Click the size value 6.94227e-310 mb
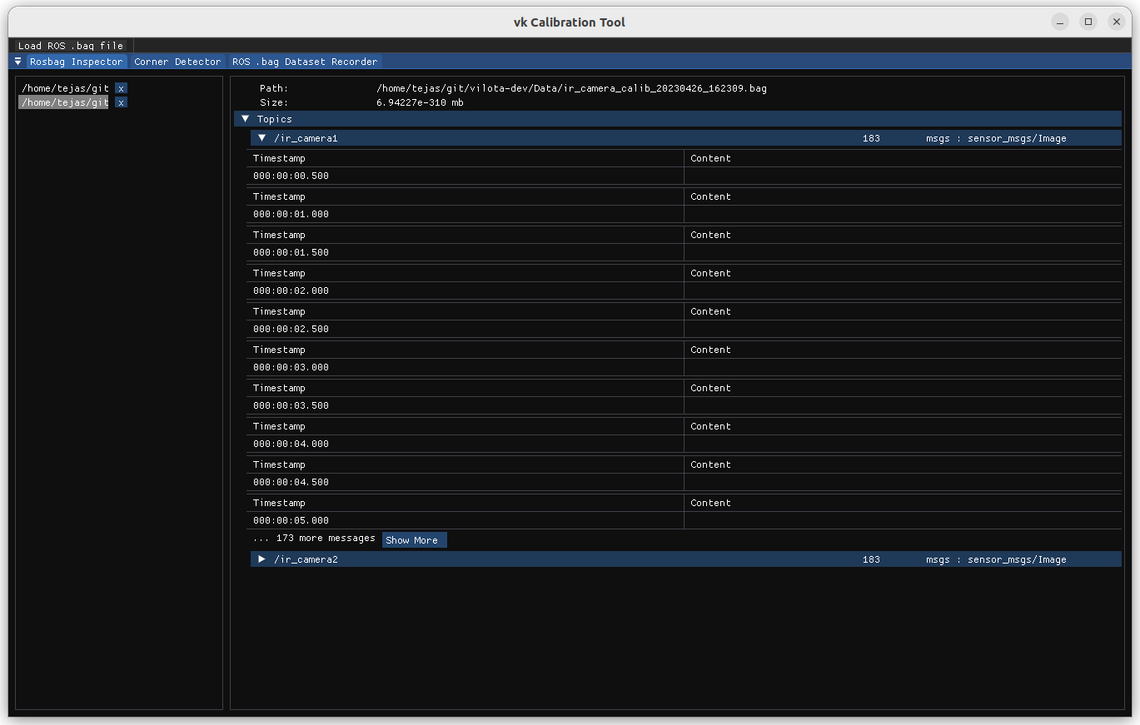Screen dimensions: 1140x725 click(x=420, y=102)
